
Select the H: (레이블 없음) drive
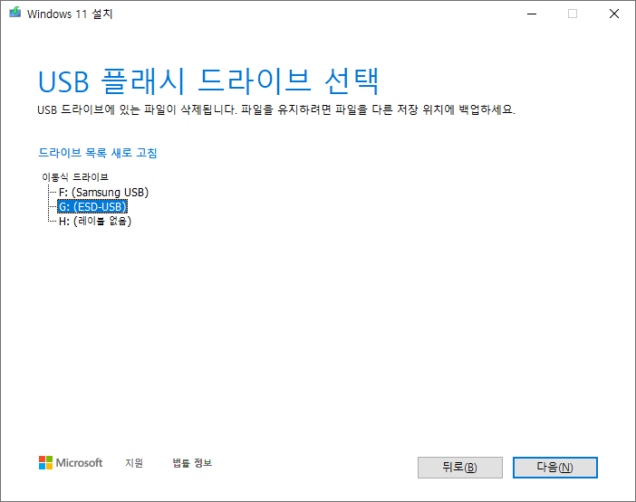click(95, 221)
